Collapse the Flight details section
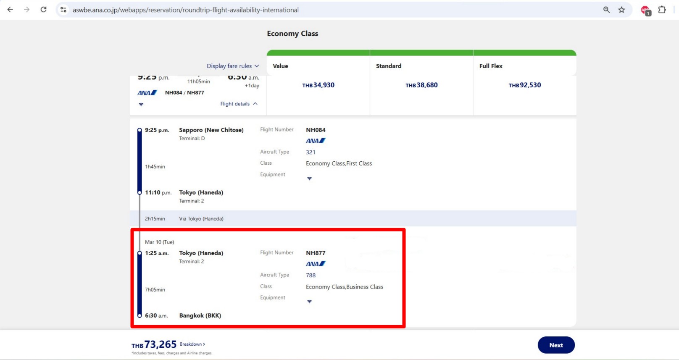 pyautogui.click(x=239, y=104)
